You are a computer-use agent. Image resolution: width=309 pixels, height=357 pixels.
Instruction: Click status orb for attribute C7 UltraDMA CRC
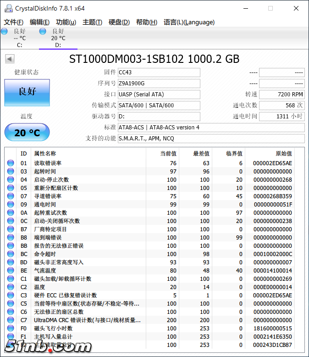tap(11, 320)
